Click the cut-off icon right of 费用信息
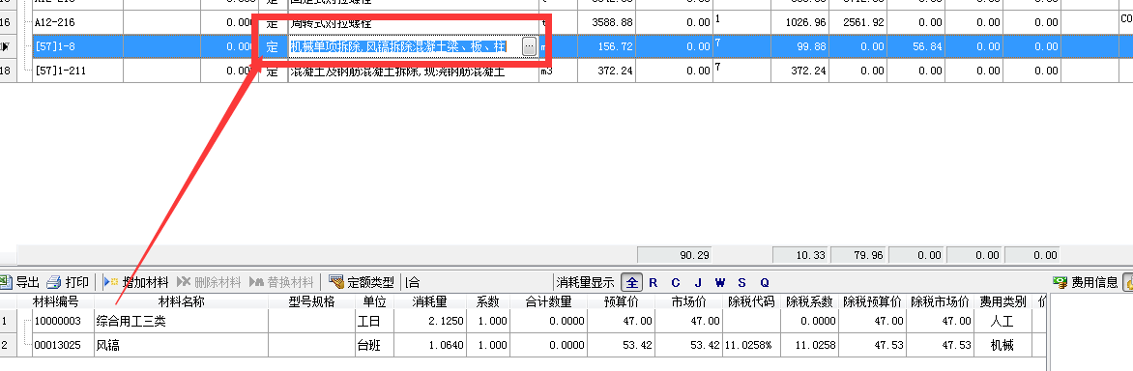This screenshot has width=1133, height=371. tap(1128, 282)
